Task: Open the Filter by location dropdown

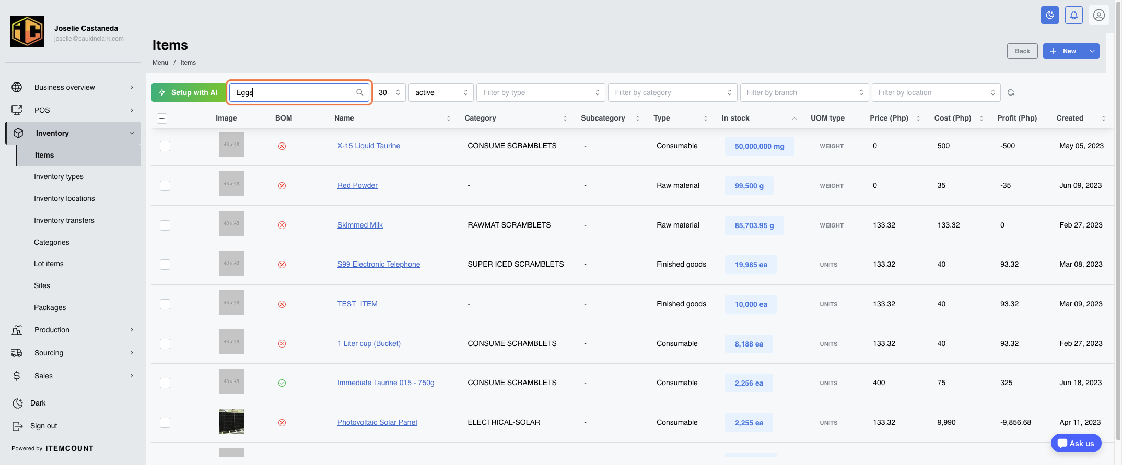Action: (936, 92)
